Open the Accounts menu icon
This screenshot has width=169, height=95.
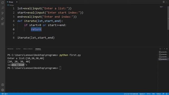[3, 85]
